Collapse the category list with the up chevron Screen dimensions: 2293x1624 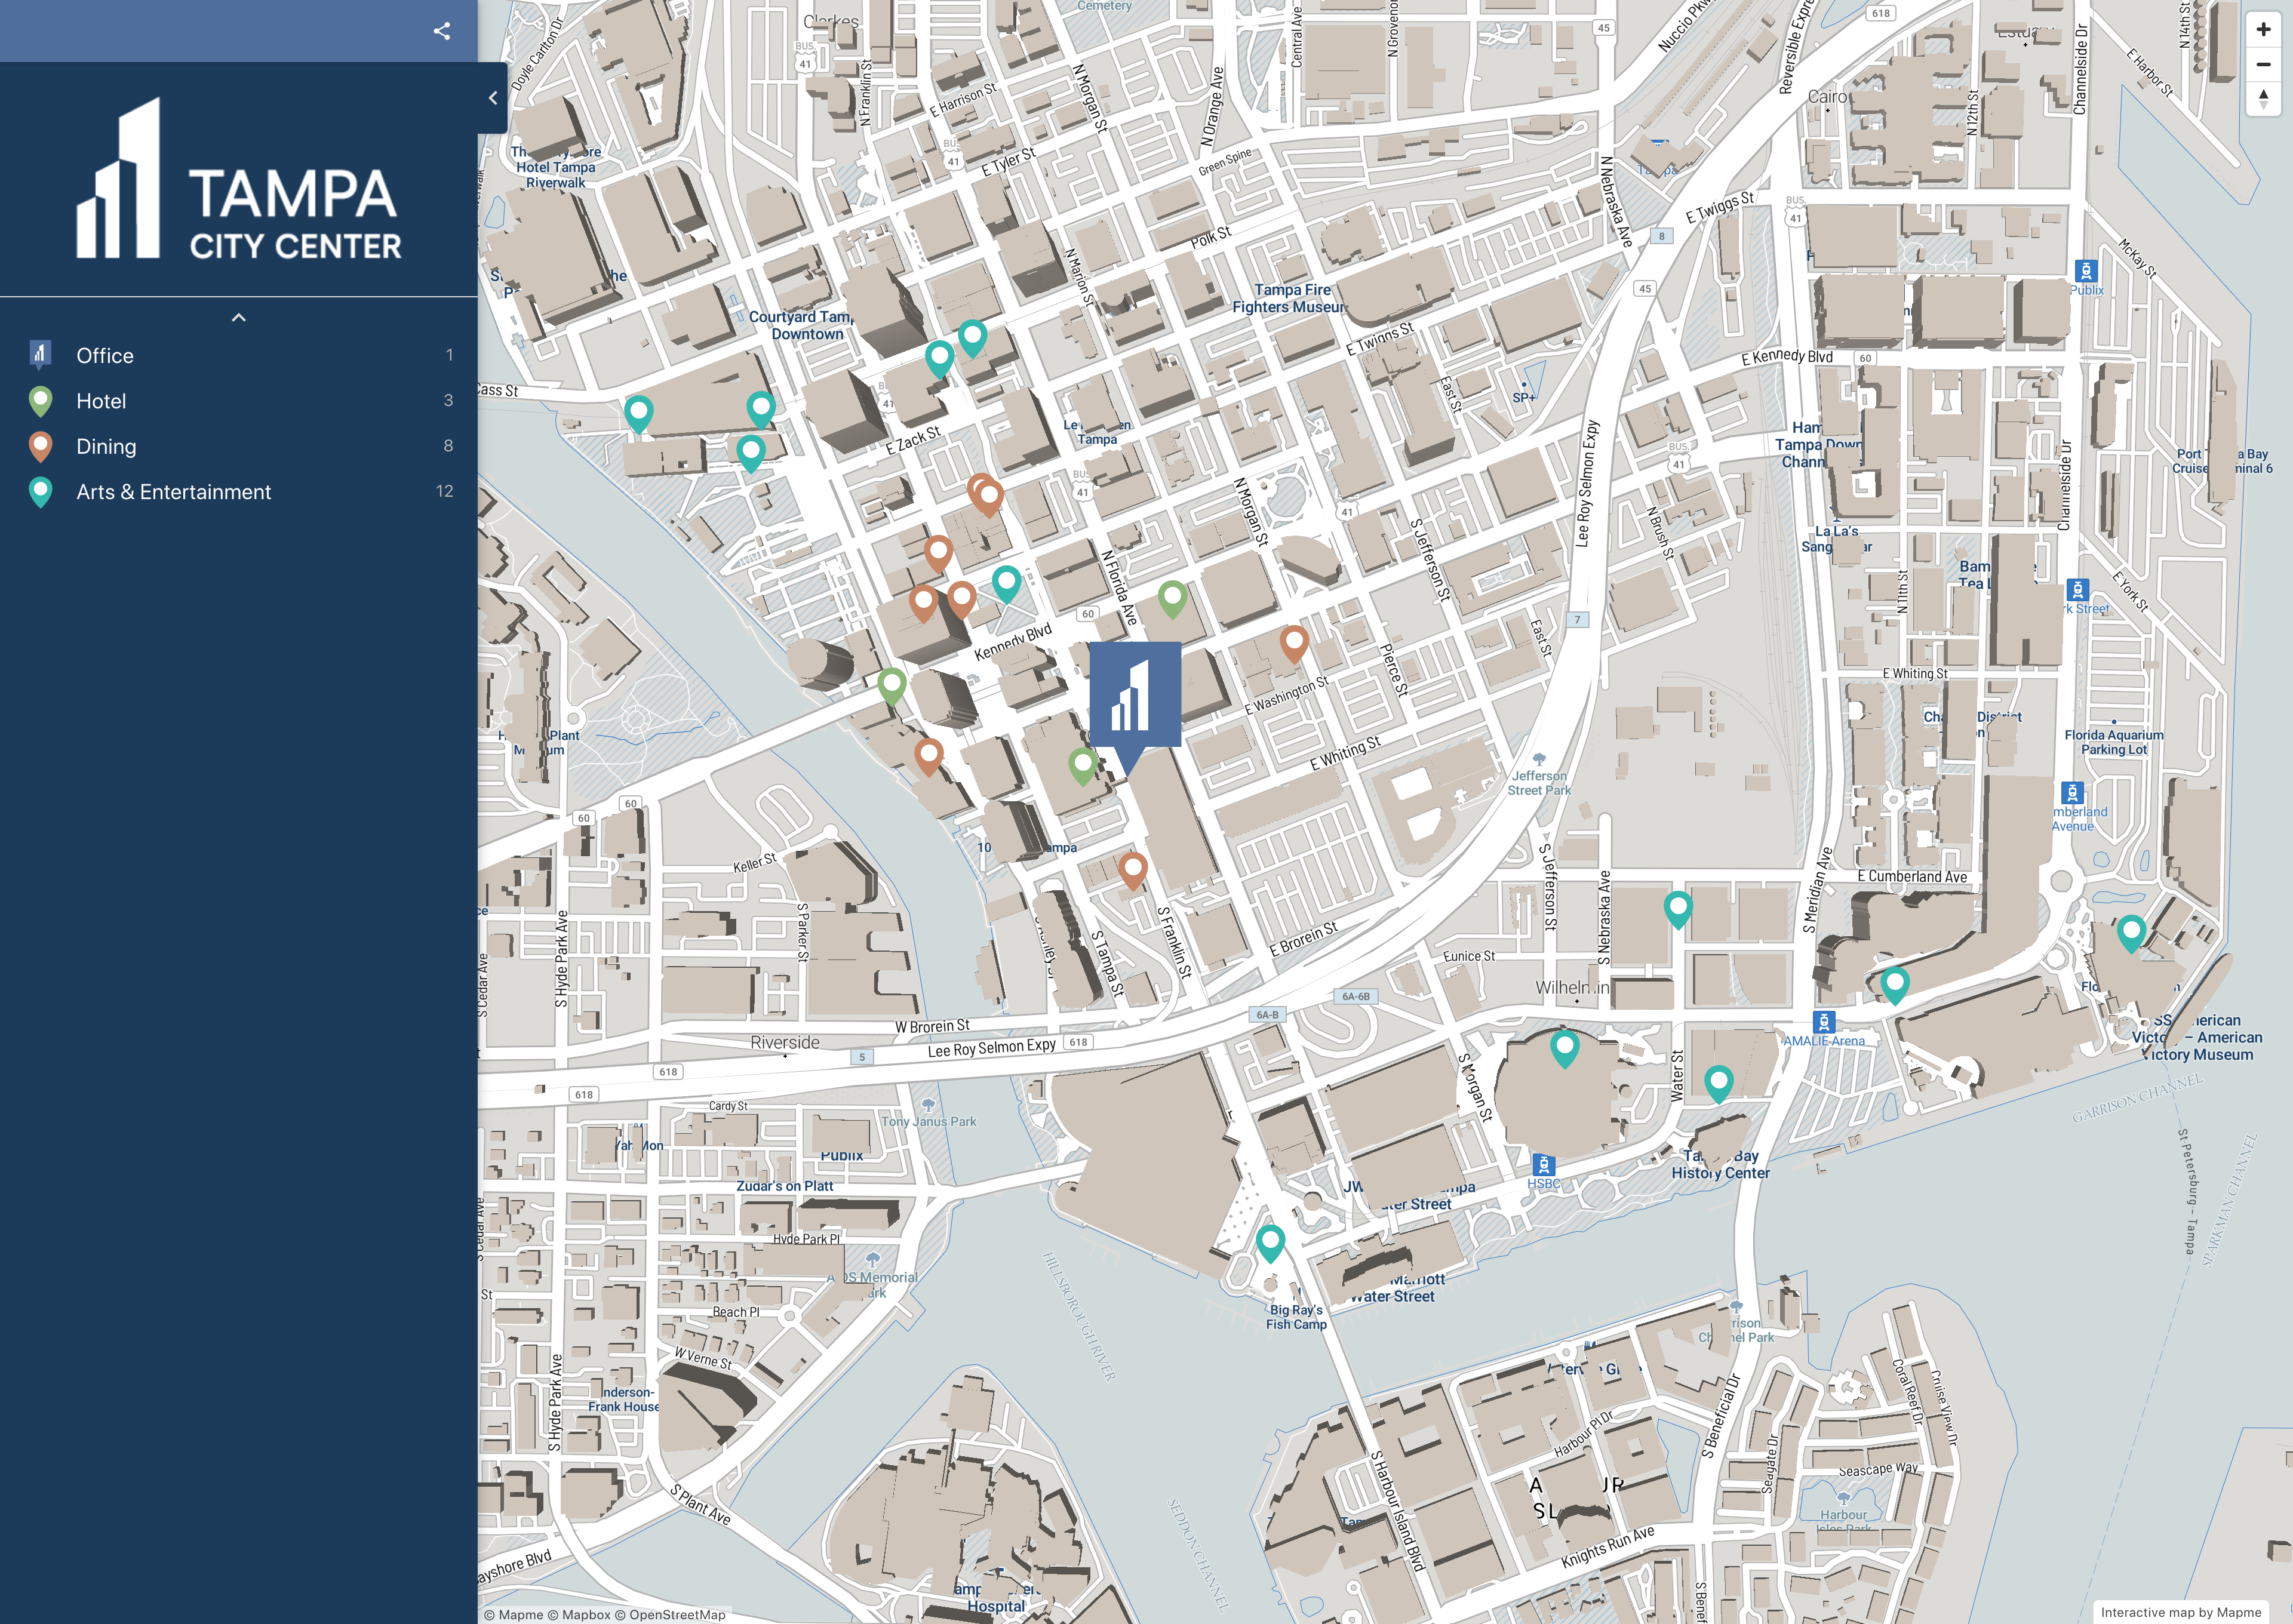coord(238,318)
